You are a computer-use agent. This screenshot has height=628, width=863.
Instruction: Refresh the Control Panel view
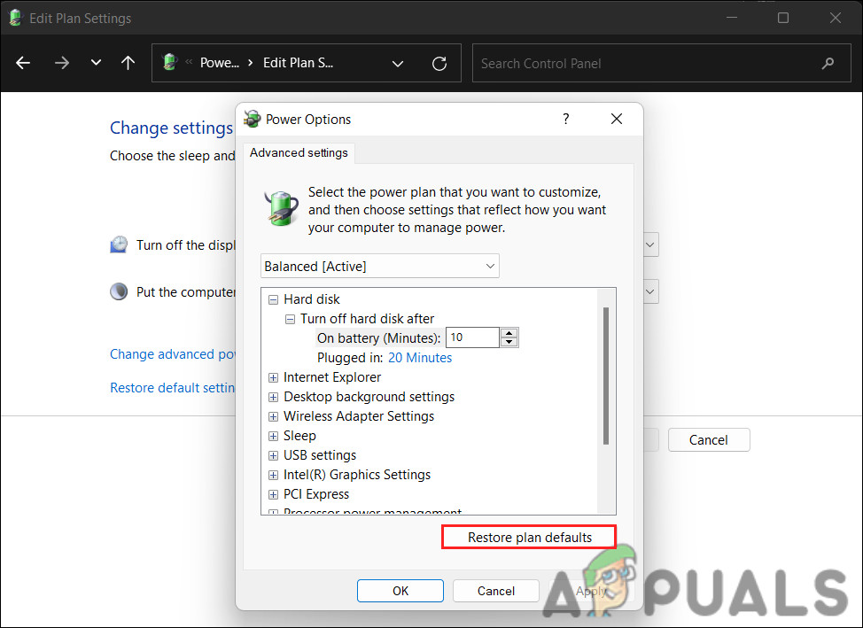point(439,63)
